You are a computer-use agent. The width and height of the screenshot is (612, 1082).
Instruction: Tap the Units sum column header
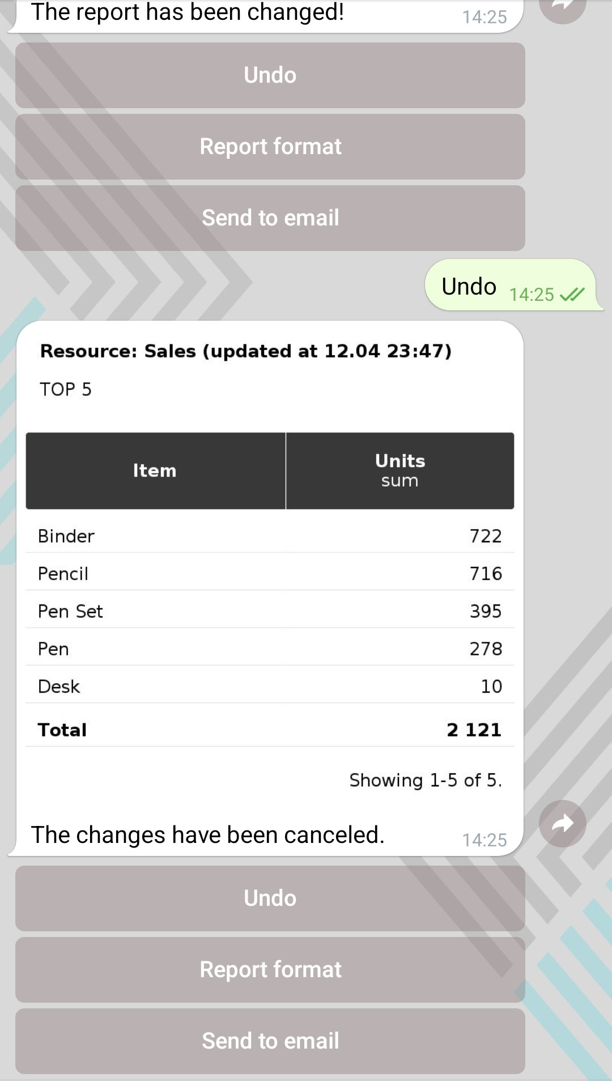(x=400, y=471)
